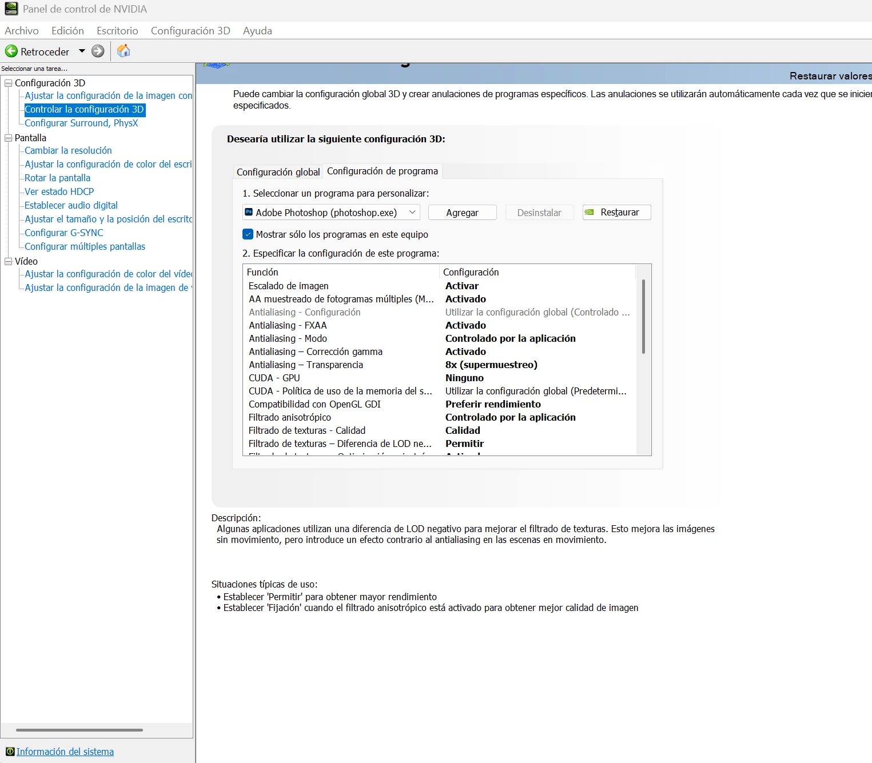Select the AA muestreado de fotogramas múltiples row
This screenshot has height=763, width=872.
[439, 299]
